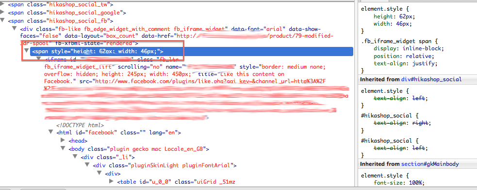Edit the display: inline-block property

click(410, 48)
